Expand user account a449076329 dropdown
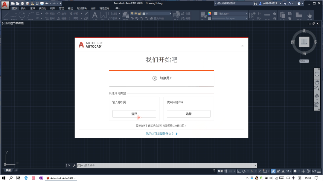The image size is (323, 181). (x=280, y=4)
